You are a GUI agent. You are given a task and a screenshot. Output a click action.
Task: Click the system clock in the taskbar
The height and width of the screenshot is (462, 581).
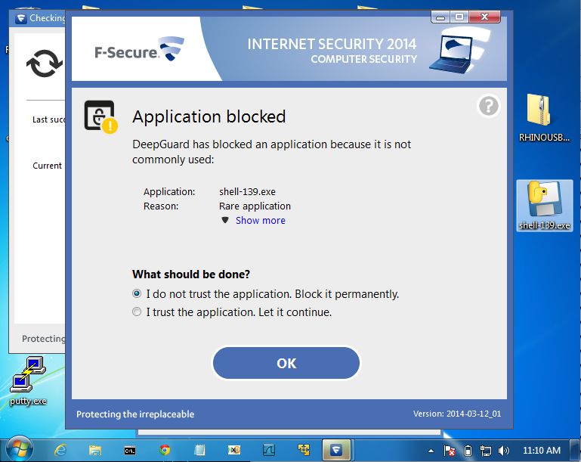click(x=542, y=450)
